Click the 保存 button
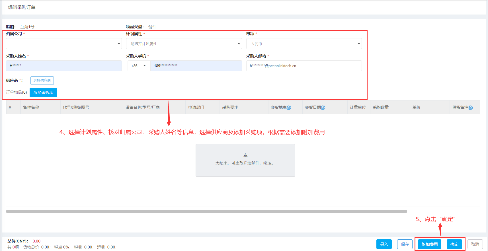 click(405, 244)
